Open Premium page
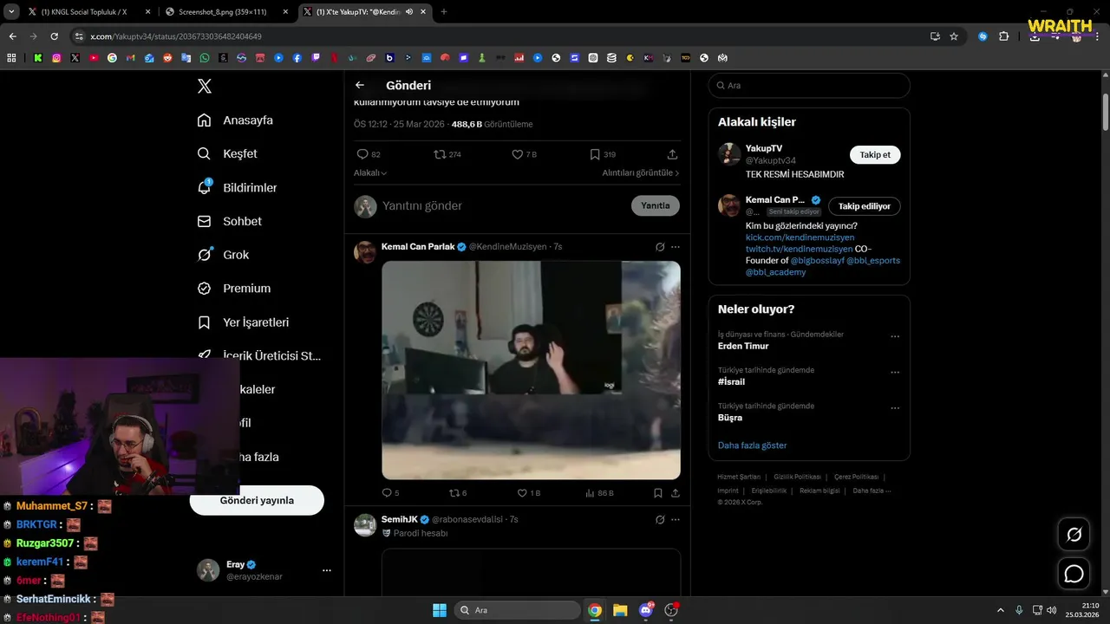This screenshot has height=624, width=1110. click(233, 289)
